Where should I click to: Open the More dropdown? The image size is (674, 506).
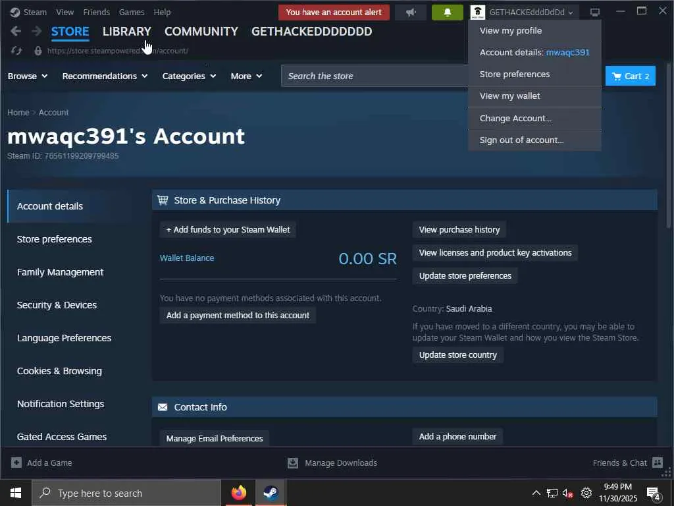click(246, 76)
